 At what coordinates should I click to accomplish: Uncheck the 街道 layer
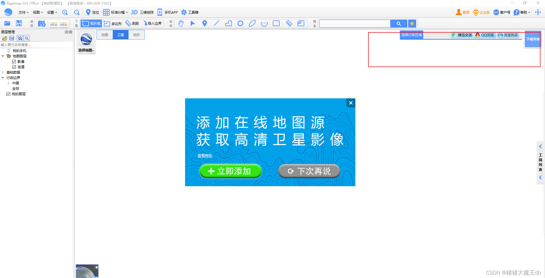pyautogui.click(x=14, y=67)
